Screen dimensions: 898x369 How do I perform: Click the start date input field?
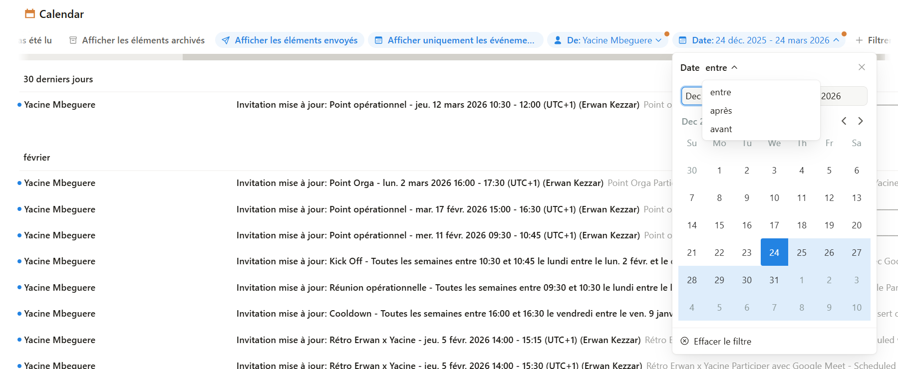[x=692, y=96]
